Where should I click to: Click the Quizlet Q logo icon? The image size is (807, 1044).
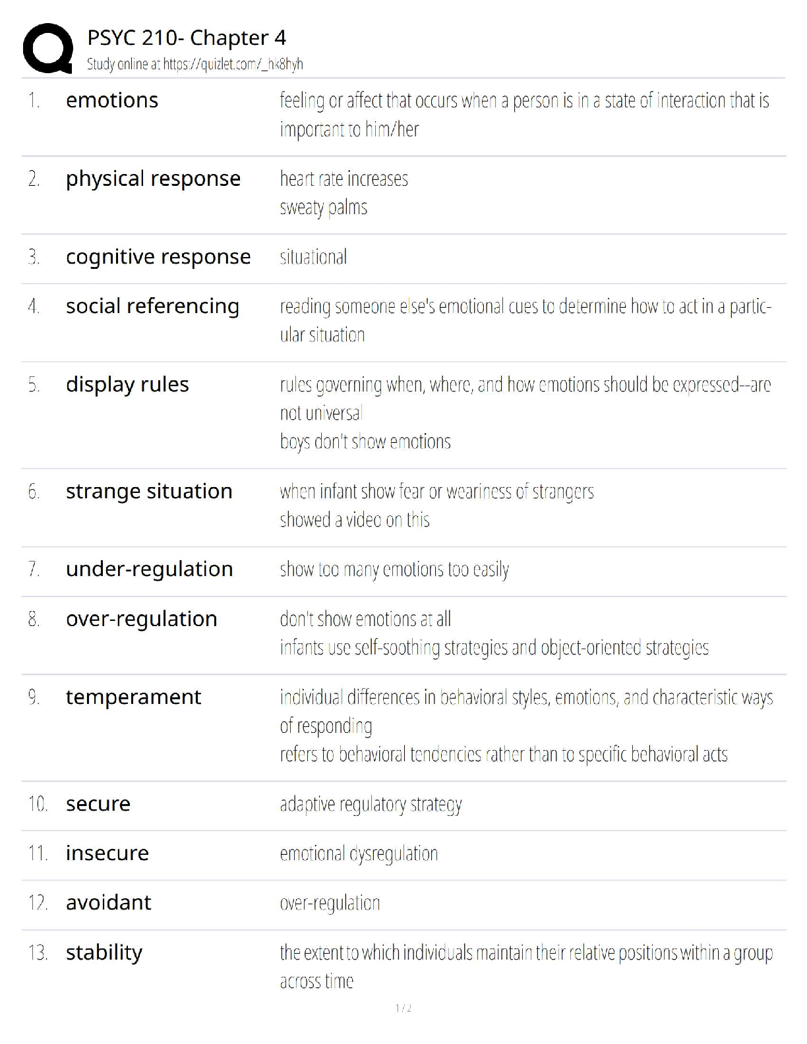point(47,48)
